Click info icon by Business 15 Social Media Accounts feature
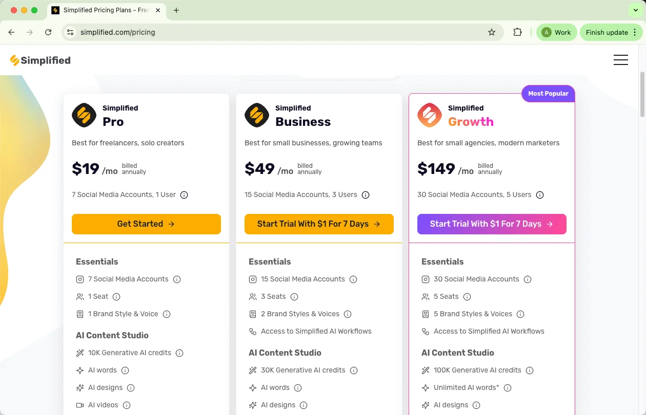This screenshot has width=646, height=415. point(353,279)
